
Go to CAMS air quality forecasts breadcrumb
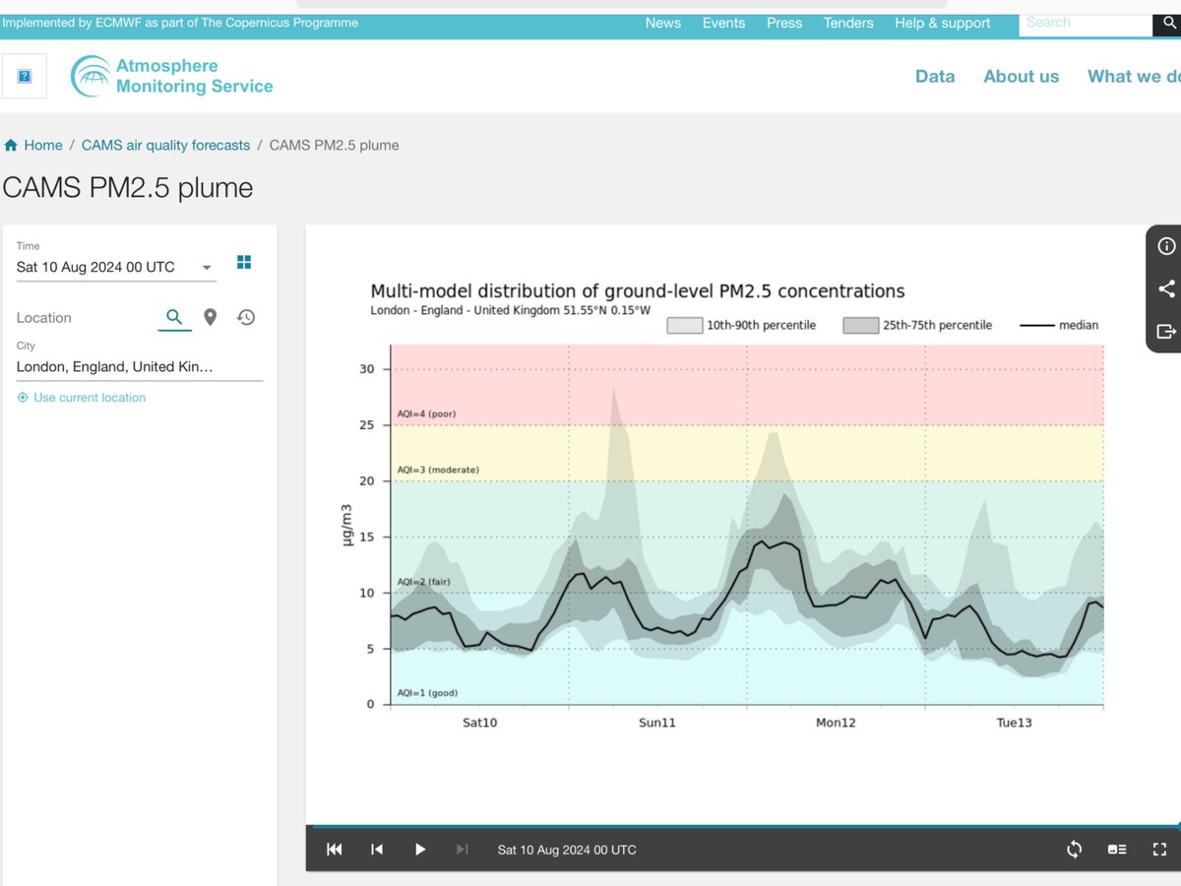166,145
